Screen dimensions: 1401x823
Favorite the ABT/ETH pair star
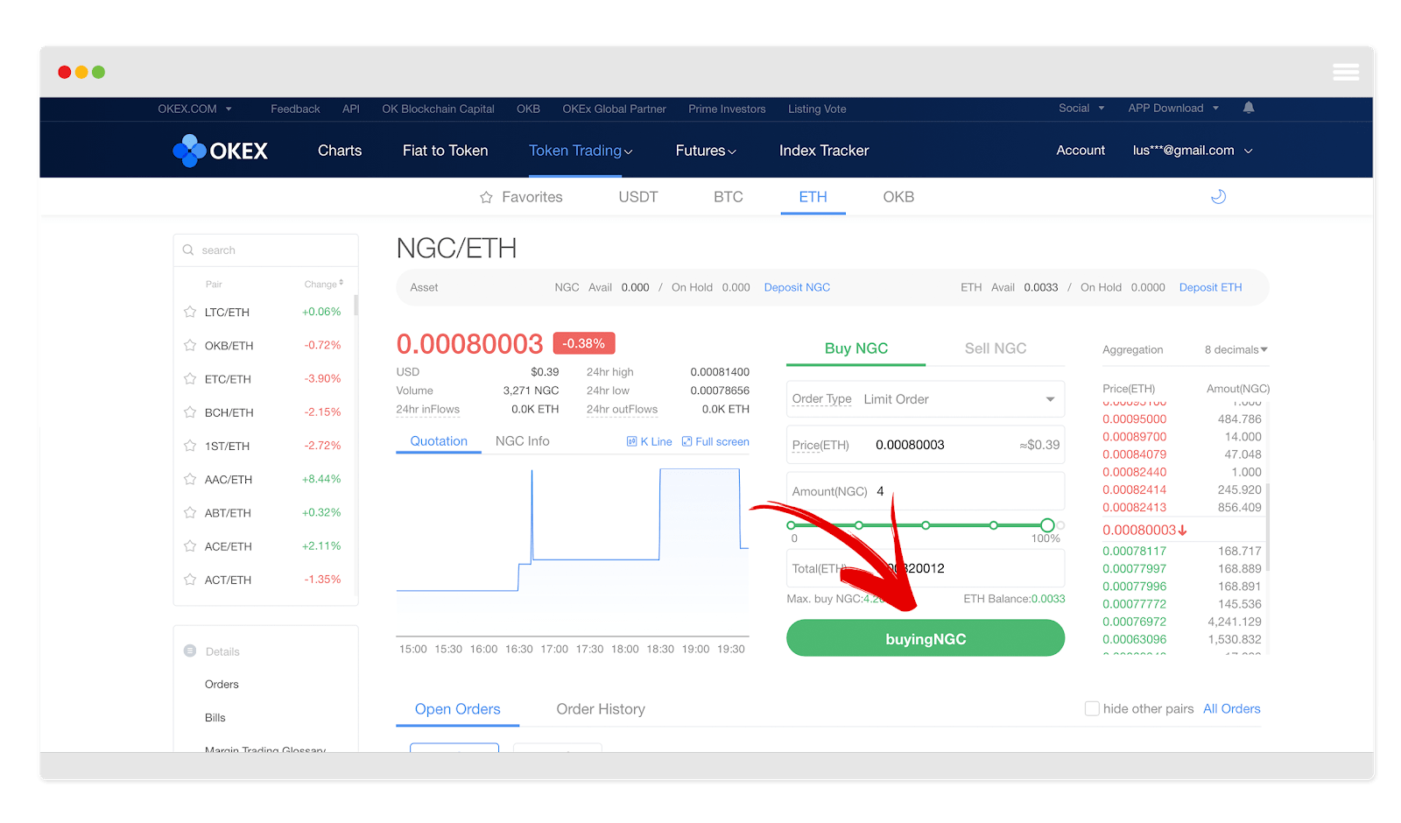tap(190, 512)
